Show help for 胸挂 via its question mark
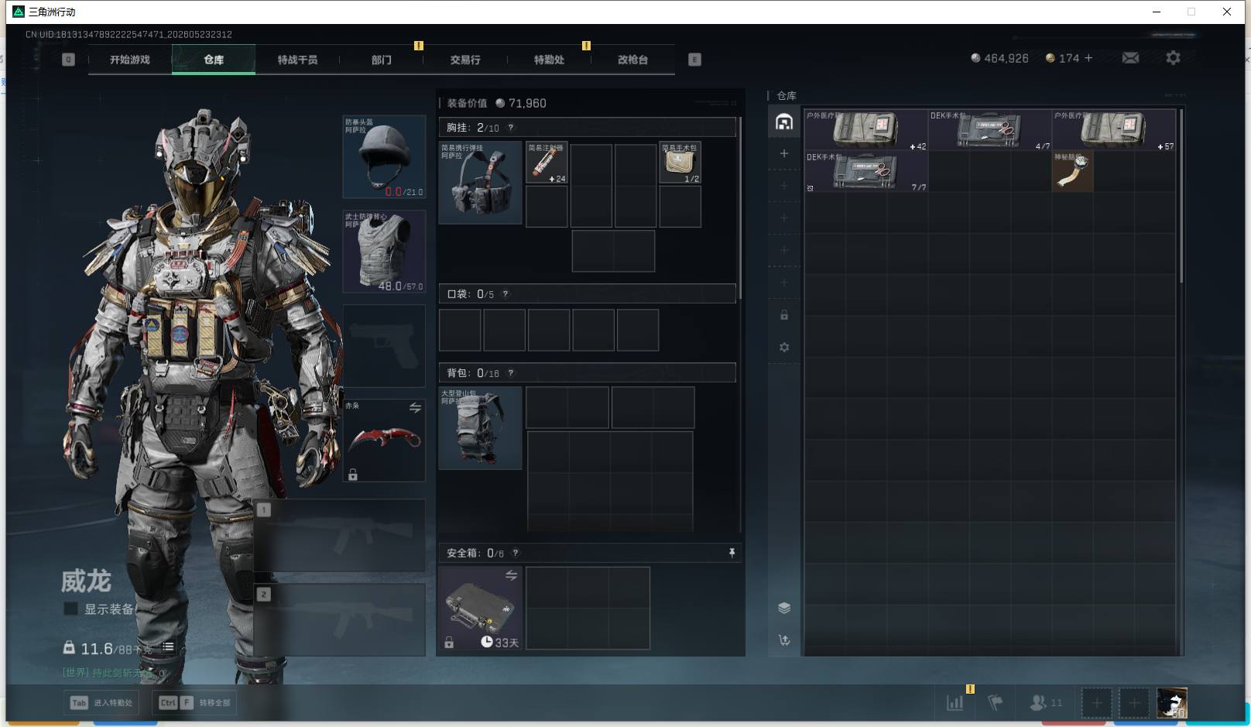Image resolution: width=1251 pixels, height=727 pixels. [511, 128]
